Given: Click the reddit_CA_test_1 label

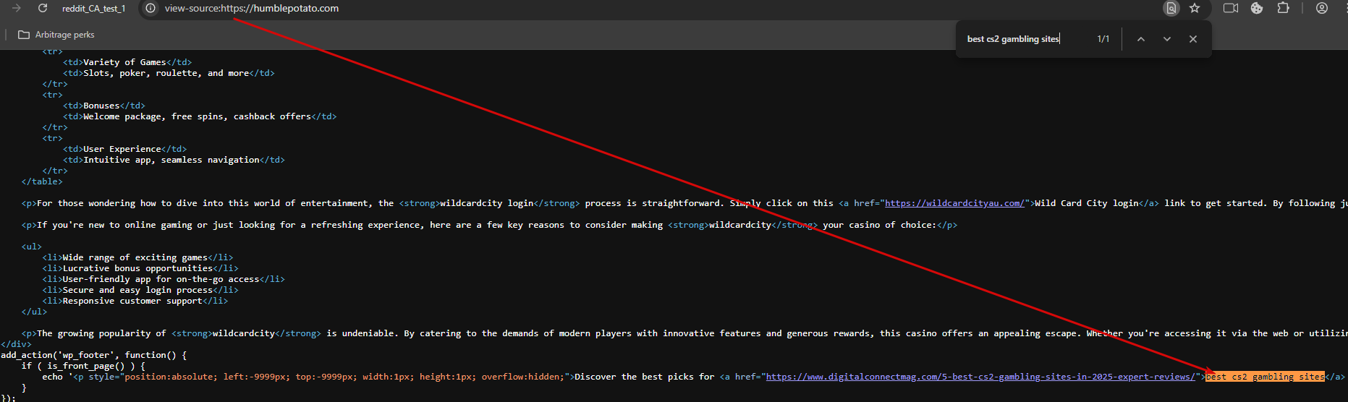Looking at the screenshot, I should click(93, 9).
